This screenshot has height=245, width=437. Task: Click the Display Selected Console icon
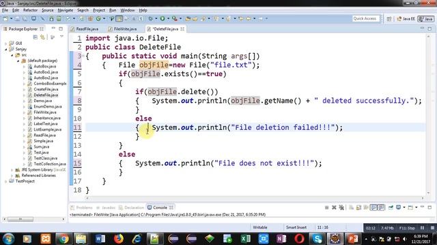pyautogui.click(x=399, y=208)
